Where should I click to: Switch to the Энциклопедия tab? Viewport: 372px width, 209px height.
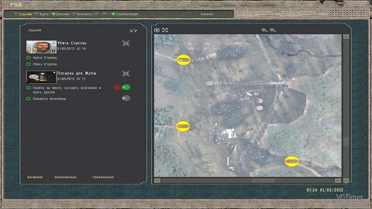(127, 14)
